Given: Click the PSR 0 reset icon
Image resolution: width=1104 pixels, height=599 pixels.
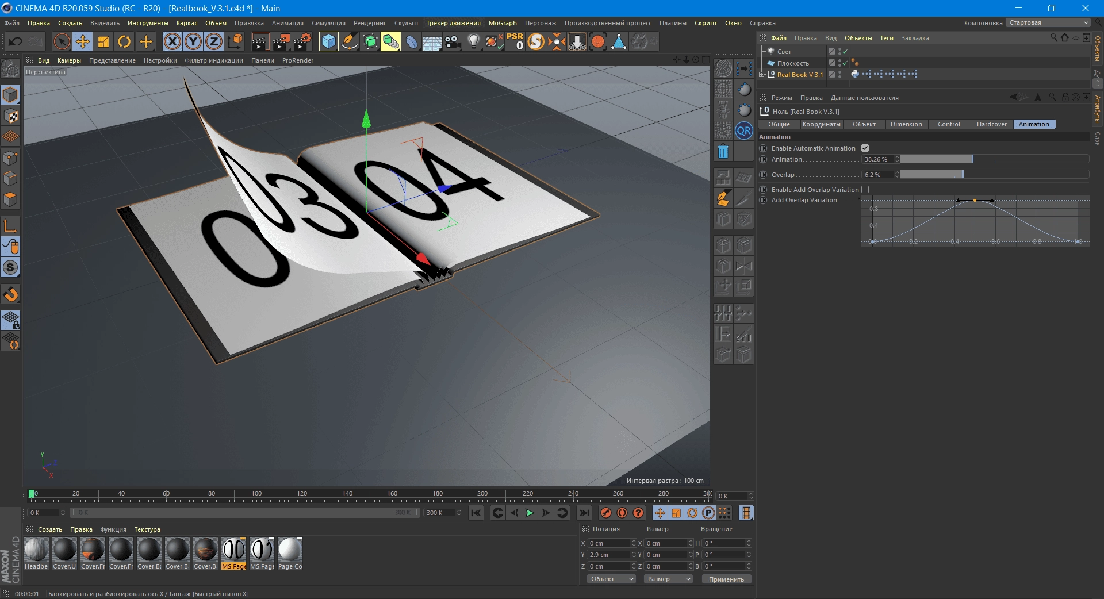Looking at the screenshot, I should [x=515, y=41].
